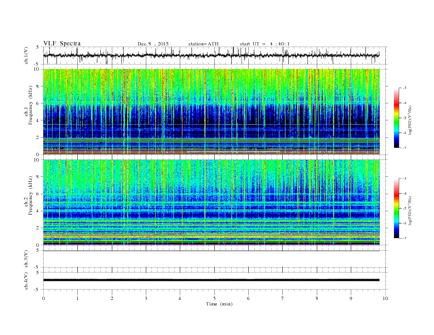This screenshot has height=335, width=434.
Task: Click the "7" tick on the Time axis
Action: pos(283,298)
